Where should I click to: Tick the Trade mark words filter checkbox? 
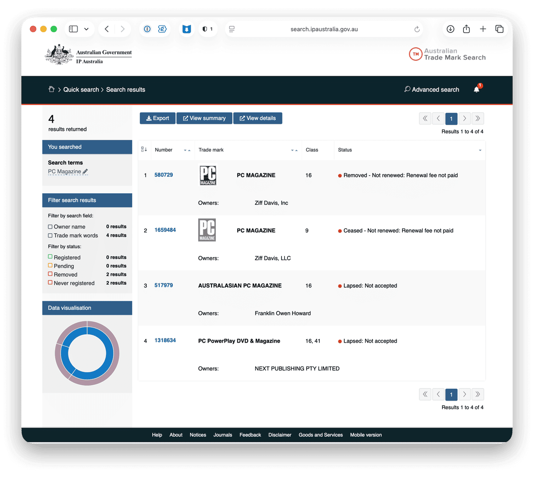(50, 235)
